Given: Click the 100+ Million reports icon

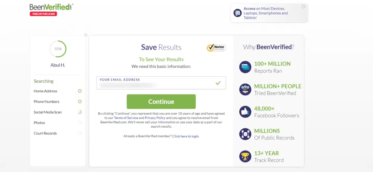Looking at the screenshot, I should click(x=245, y=67).
